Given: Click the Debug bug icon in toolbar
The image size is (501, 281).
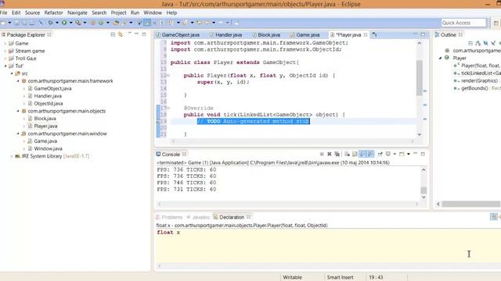Looking at the screenshot, I should [x=50, y=23].
